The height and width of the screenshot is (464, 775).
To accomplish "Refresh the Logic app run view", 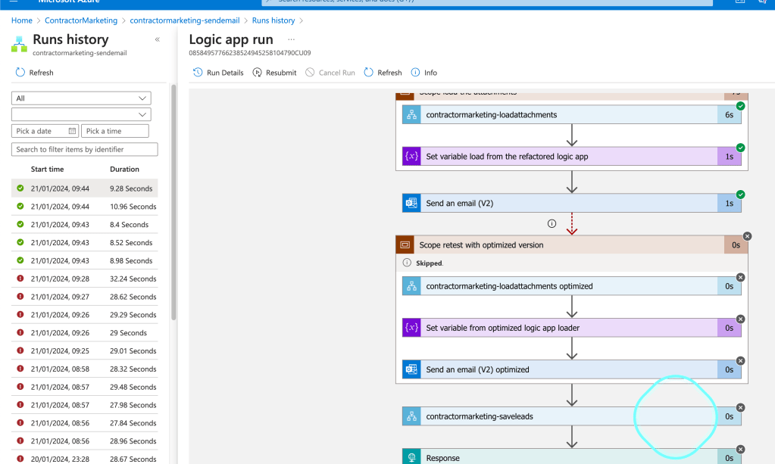I will [383, 73].
